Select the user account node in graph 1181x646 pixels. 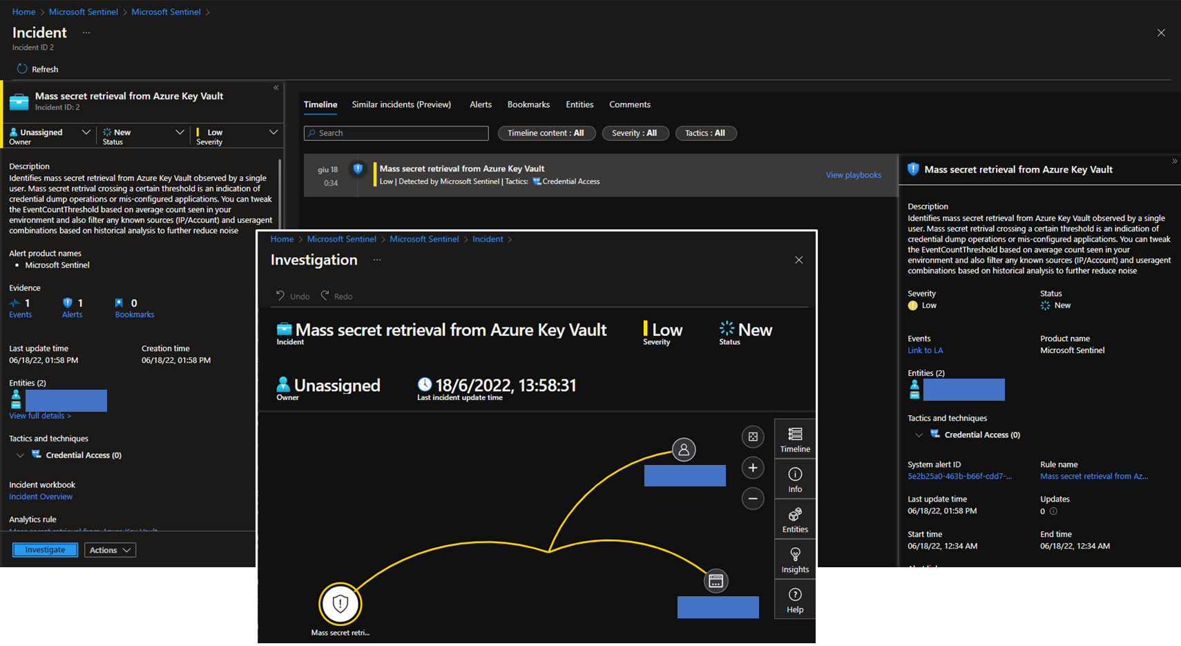(x=684, y=450)
